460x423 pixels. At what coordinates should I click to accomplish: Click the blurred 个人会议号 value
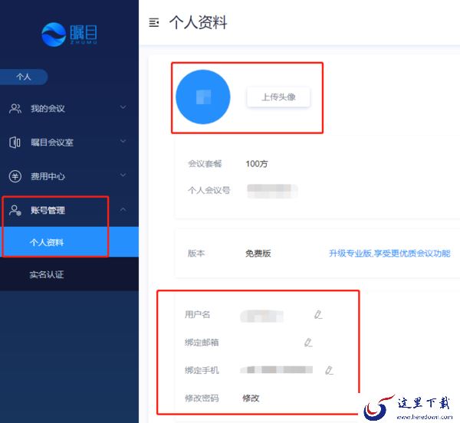(x=272, y=191)
